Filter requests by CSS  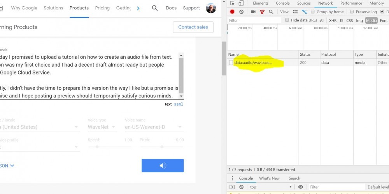coord(350,21)
